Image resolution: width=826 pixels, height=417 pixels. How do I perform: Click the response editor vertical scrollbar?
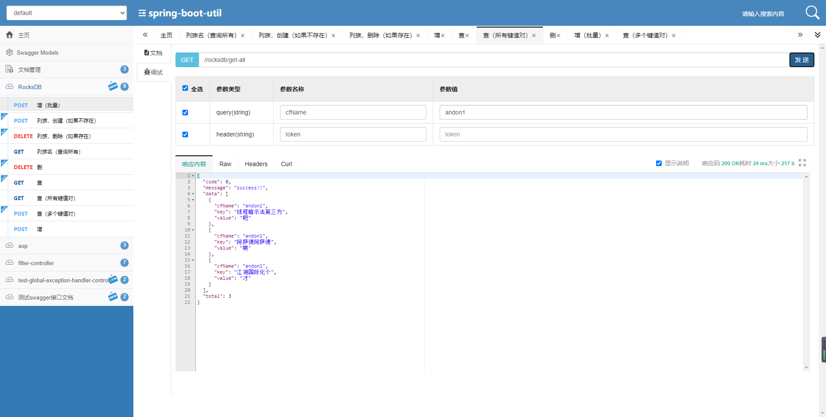pyautogui.click(x=806, y=272)
